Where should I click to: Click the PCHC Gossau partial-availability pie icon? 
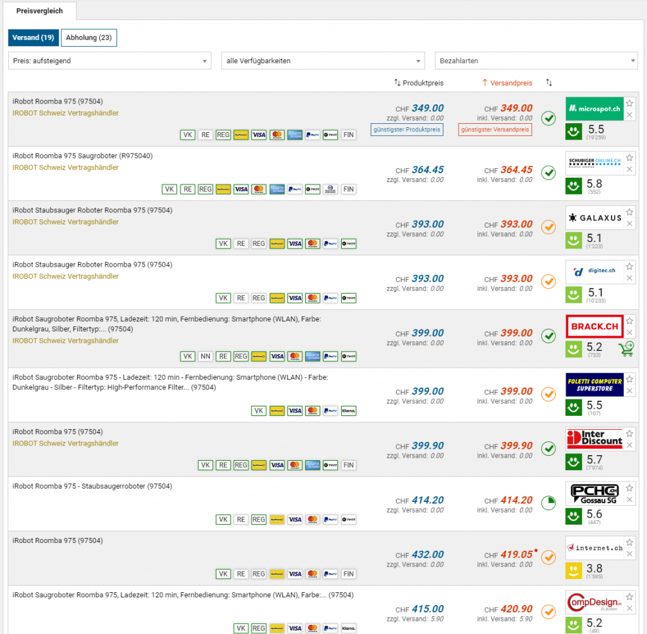coord(548,504)
